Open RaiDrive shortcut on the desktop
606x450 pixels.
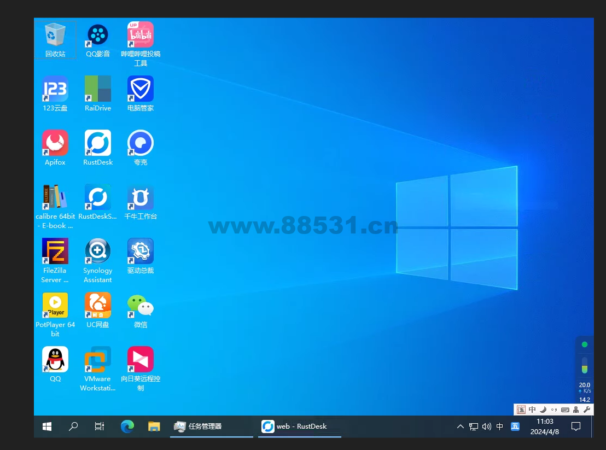pos(98,94)
